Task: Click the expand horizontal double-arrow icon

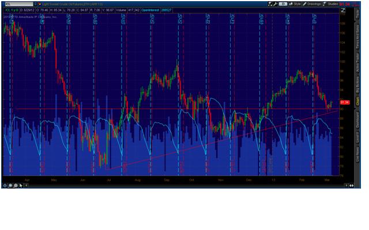Action: click(352, 185)
